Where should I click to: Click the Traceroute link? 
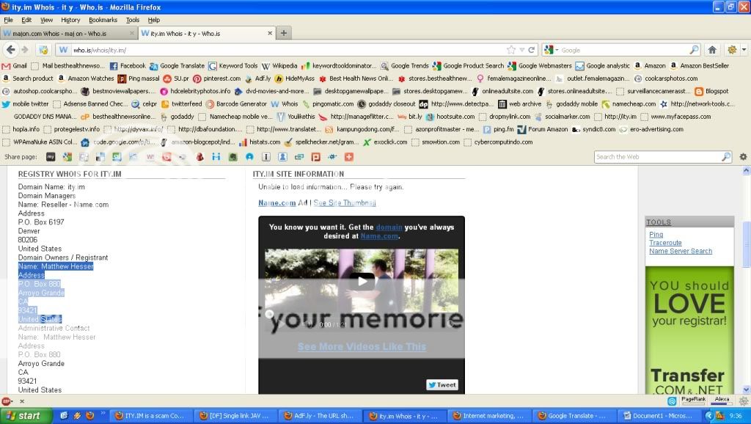(665, 243)
